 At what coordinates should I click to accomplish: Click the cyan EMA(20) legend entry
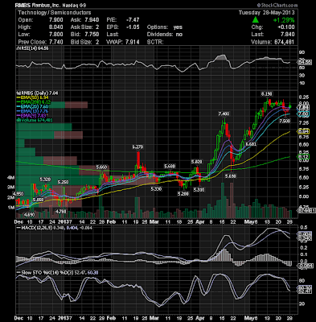tap(32, 107)
